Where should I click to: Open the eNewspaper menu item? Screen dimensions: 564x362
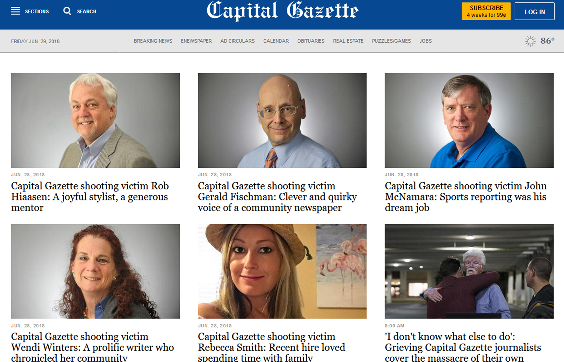196,41
